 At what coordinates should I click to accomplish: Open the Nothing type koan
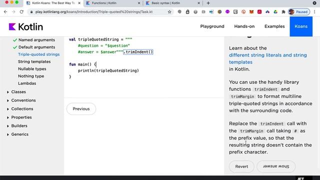click(x=31, y=76)
